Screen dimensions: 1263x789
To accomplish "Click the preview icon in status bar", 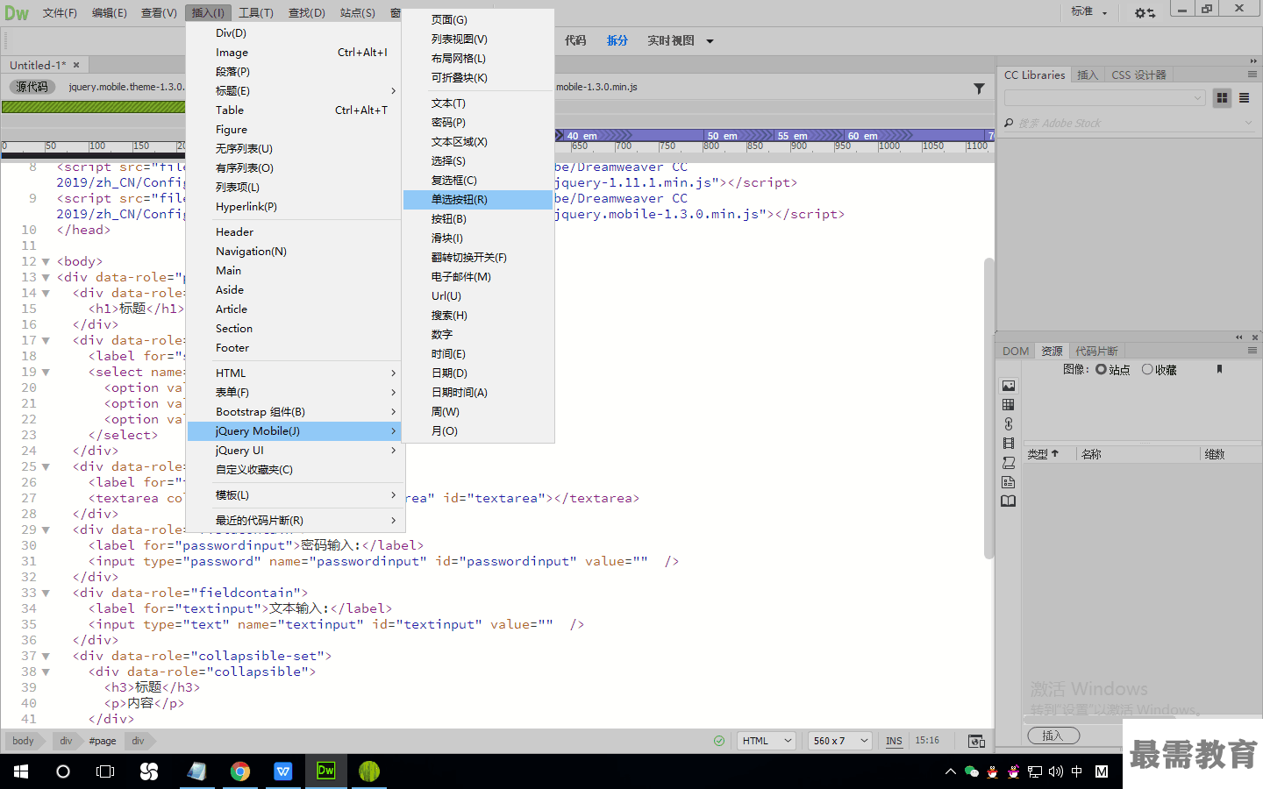I will (976, 741).
